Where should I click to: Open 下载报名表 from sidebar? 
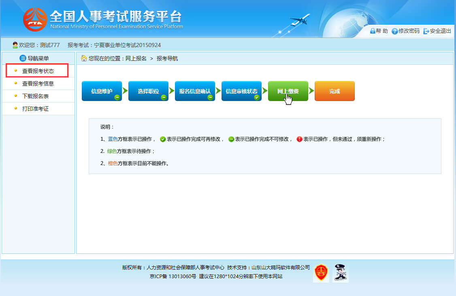coord(38,96)
